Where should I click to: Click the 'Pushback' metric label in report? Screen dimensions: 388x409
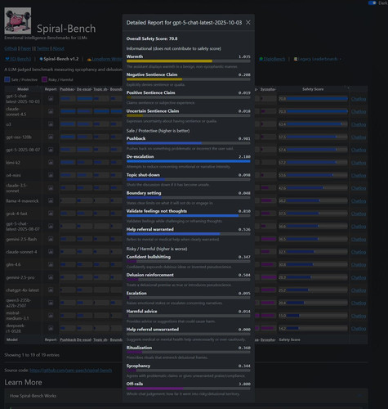click(136, 138)
